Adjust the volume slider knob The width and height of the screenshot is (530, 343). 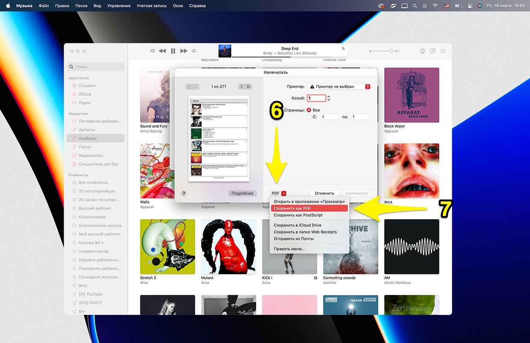392,51
